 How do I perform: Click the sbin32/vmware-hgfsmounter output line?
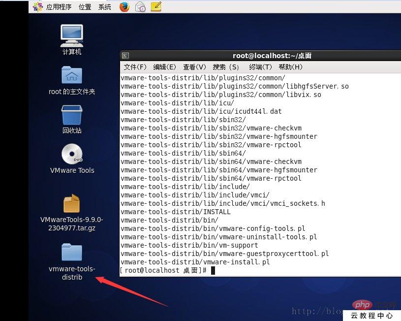219,136
